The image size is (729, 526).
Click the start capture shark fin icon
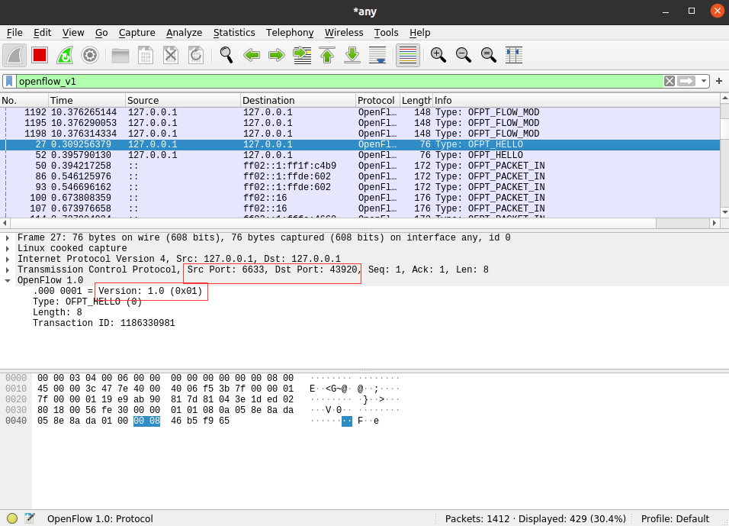point(15,56)
